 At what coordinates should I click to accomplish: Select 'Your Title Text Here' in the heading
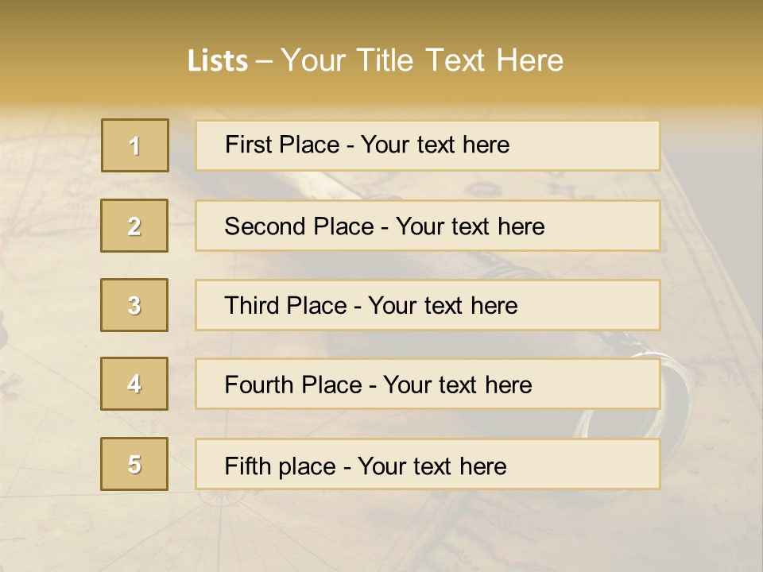click(422, 61)
